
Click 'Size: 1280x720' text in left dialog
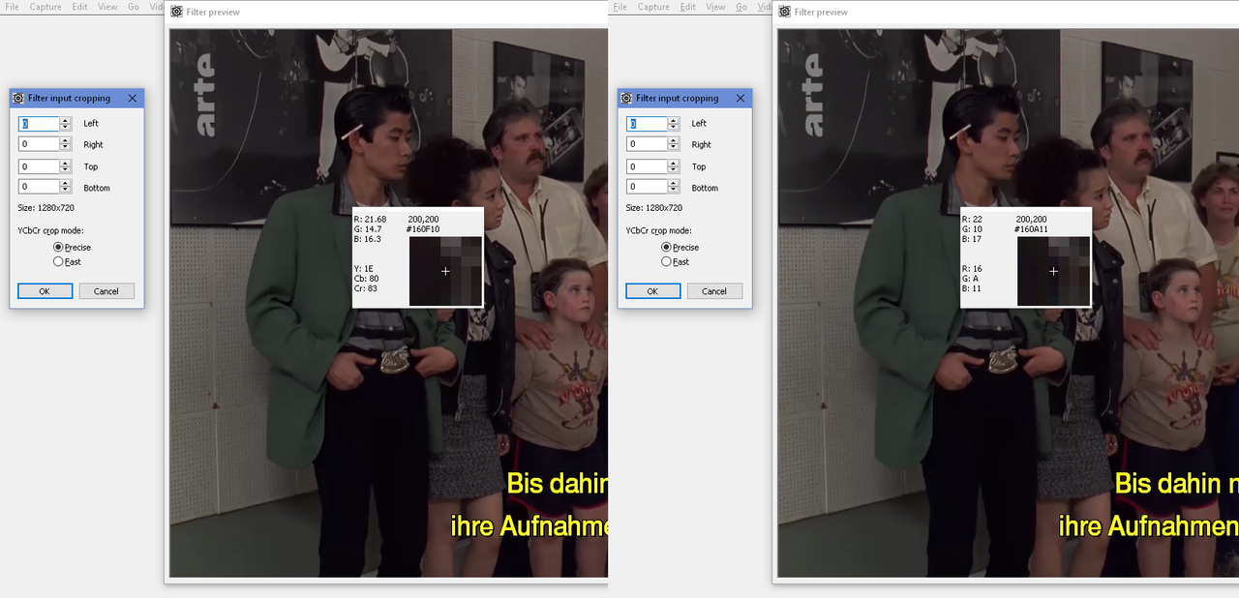46,208
